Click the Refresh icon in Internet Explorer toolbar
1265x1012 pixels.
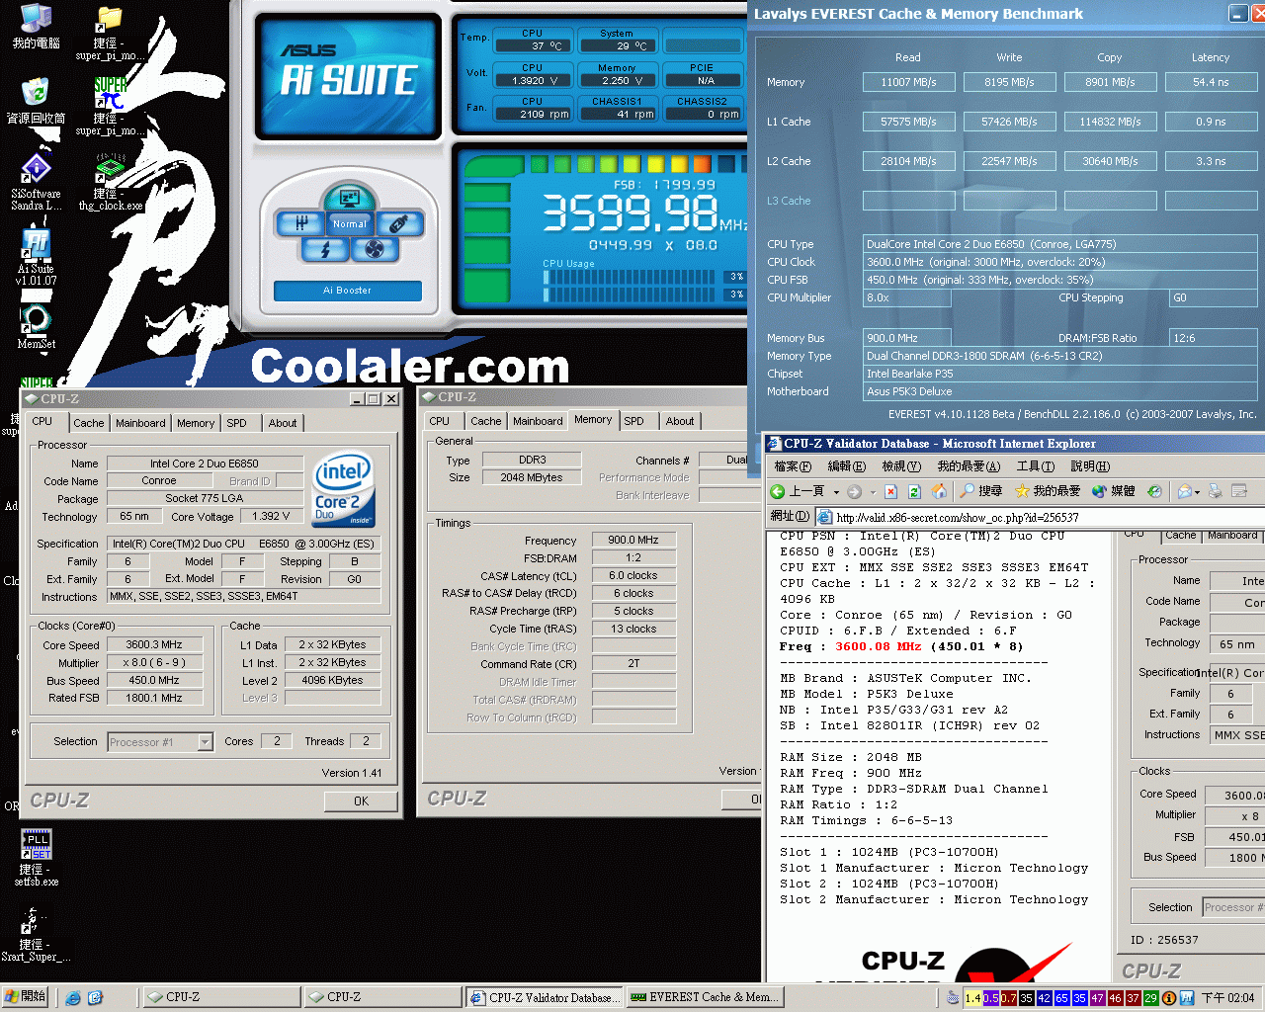point(914,491)
